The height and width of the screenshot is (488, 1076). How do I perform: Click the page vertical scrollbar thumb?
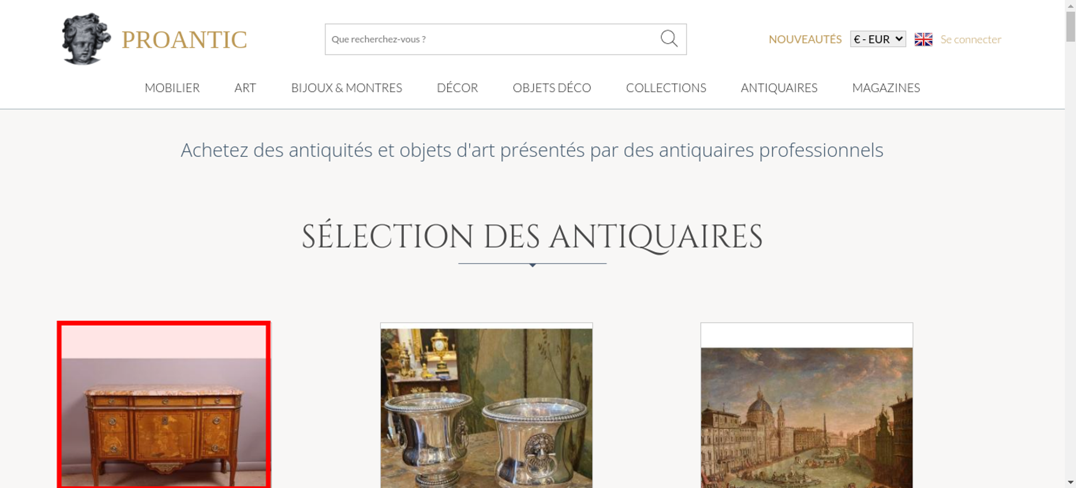pos(1071,26)
